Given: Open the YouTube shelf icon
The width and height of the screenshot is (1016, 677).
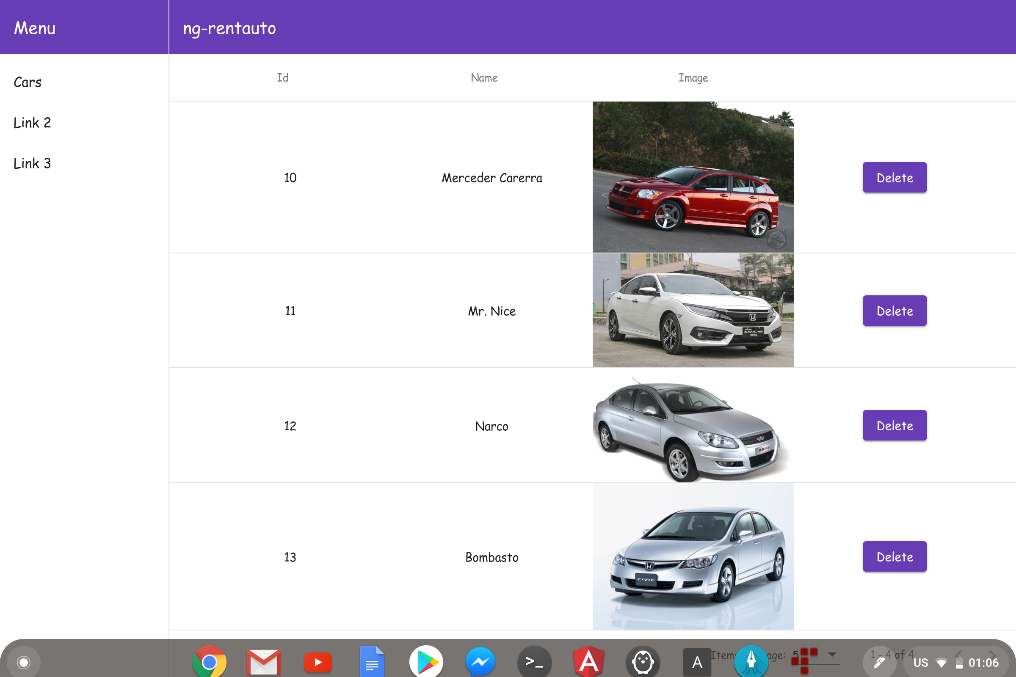Looking at the screenshot, I should pos(318,661).
